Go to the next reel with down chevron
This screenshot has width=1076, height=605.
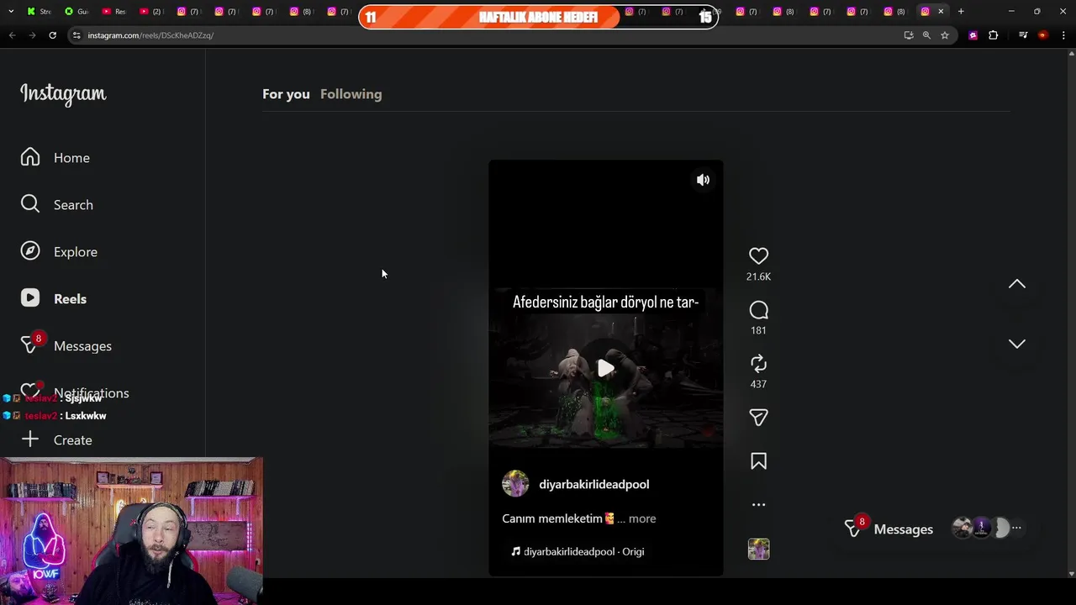pos(1017,344)
